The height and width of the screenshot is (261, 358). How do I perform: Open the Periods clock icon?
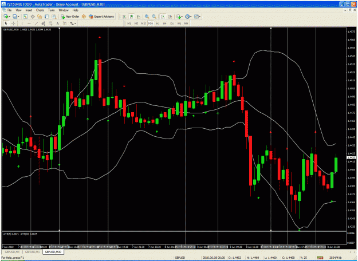tap(187, 17)
